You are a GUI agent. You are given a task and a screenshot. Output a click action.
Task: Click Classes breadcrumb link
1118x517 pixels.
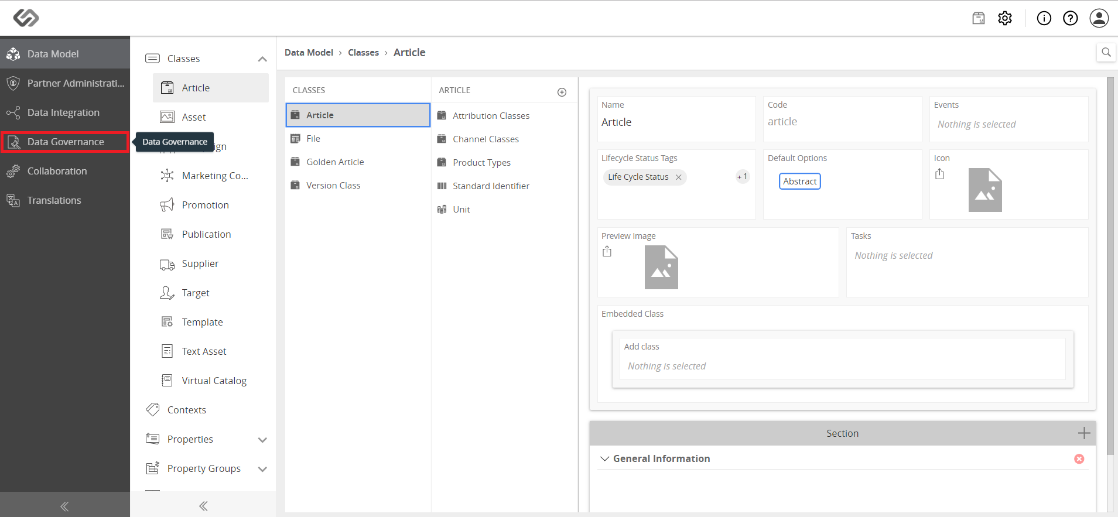pos(363,53)
